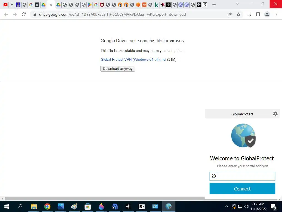The image size is (282, 212).
Task: Open the Windows Start menu
Action: point(7,206)
